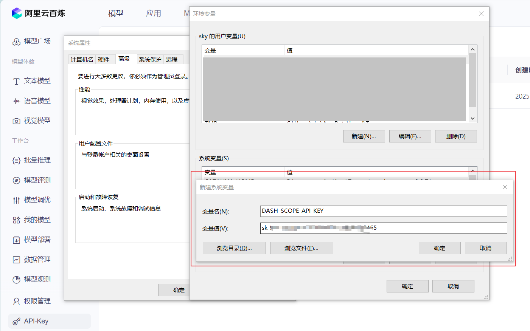Open 模型部署 download-box icon
The width and height of the screenshot is (530, 331).
click(16, 240)
